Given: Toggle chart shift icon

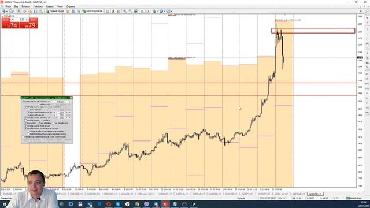Looking at the screenshot, I should (x=148, y=11).
